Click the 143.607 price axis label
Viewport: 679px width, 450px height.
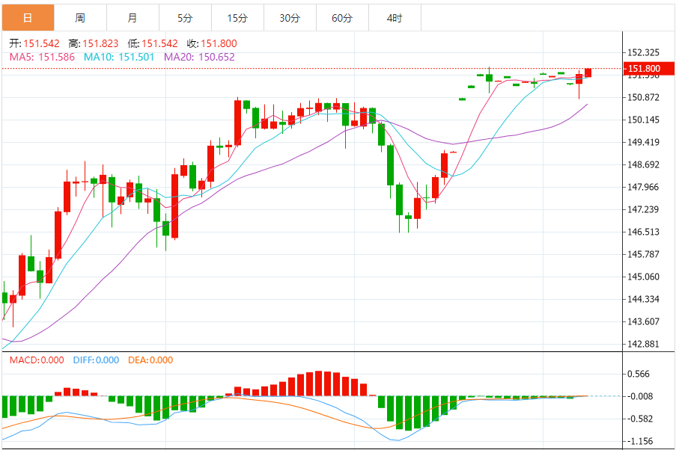(643, 321)
